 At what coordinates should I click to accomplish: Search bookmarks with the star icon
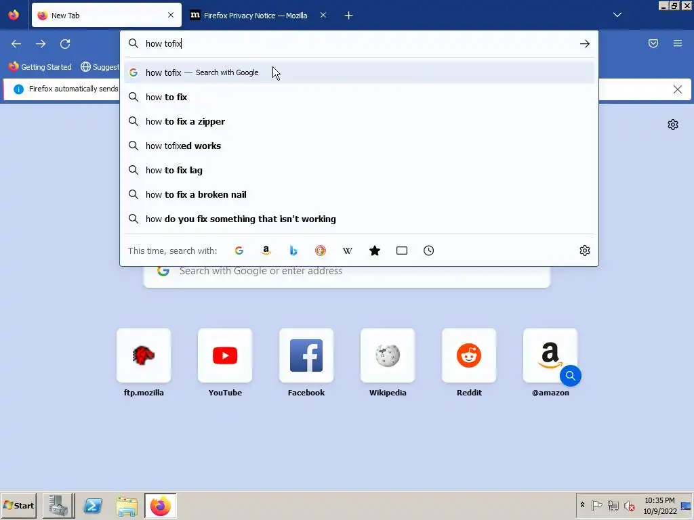[x=374, y=251]
